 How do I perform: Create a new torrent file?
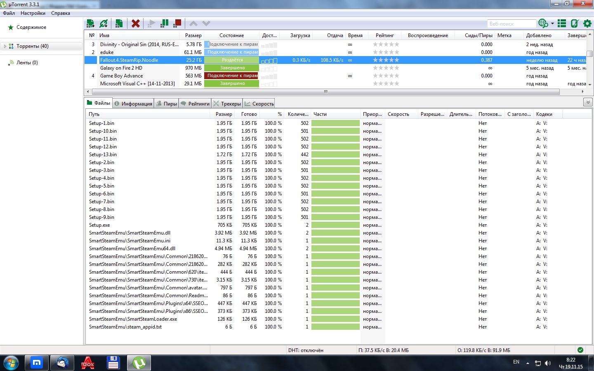pyautogui.click(x=119, y=23)
